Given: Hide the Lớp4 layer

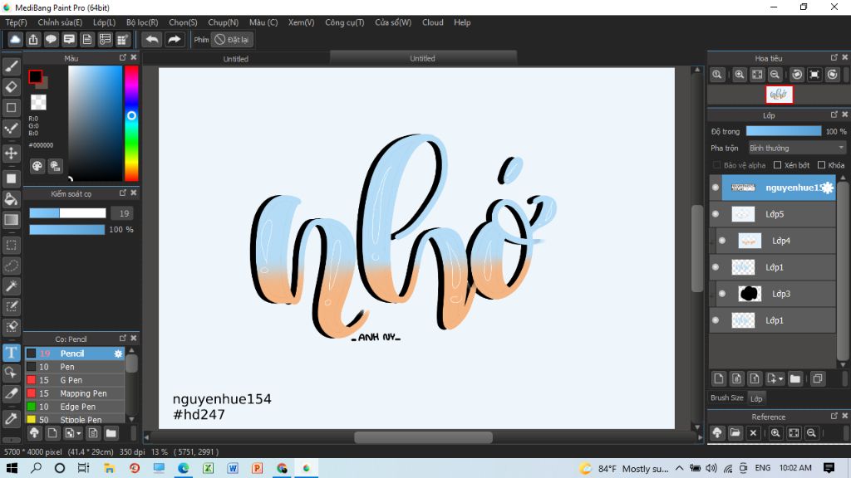Looking at the screenshot, I should tap(722, 241).
